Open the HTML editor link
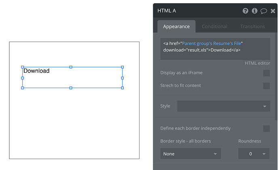The image size is (279, 170). (x=257, y=63)
